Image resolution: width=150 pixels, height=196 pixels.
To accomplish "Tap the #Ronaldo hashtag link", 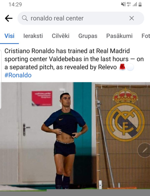I will pyautogui.click(x=18, y=75).
